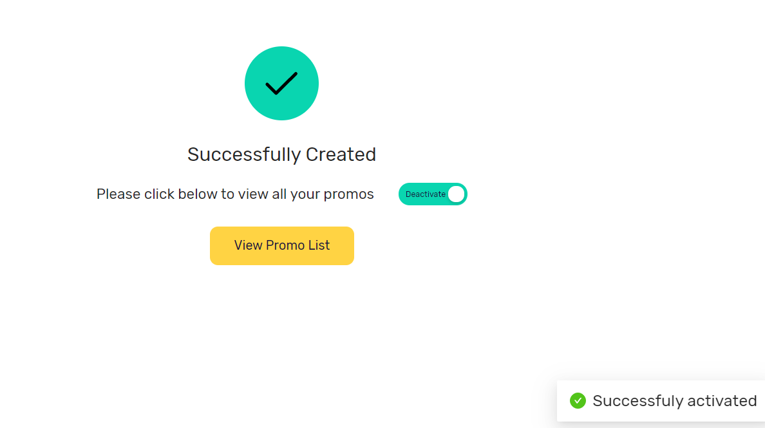Click the black checkmark in the teal circle
765x428 pixels.
[x=281, y=83]
